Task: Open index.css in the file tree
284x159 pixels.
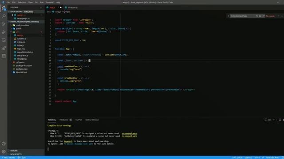Action: 21,42
